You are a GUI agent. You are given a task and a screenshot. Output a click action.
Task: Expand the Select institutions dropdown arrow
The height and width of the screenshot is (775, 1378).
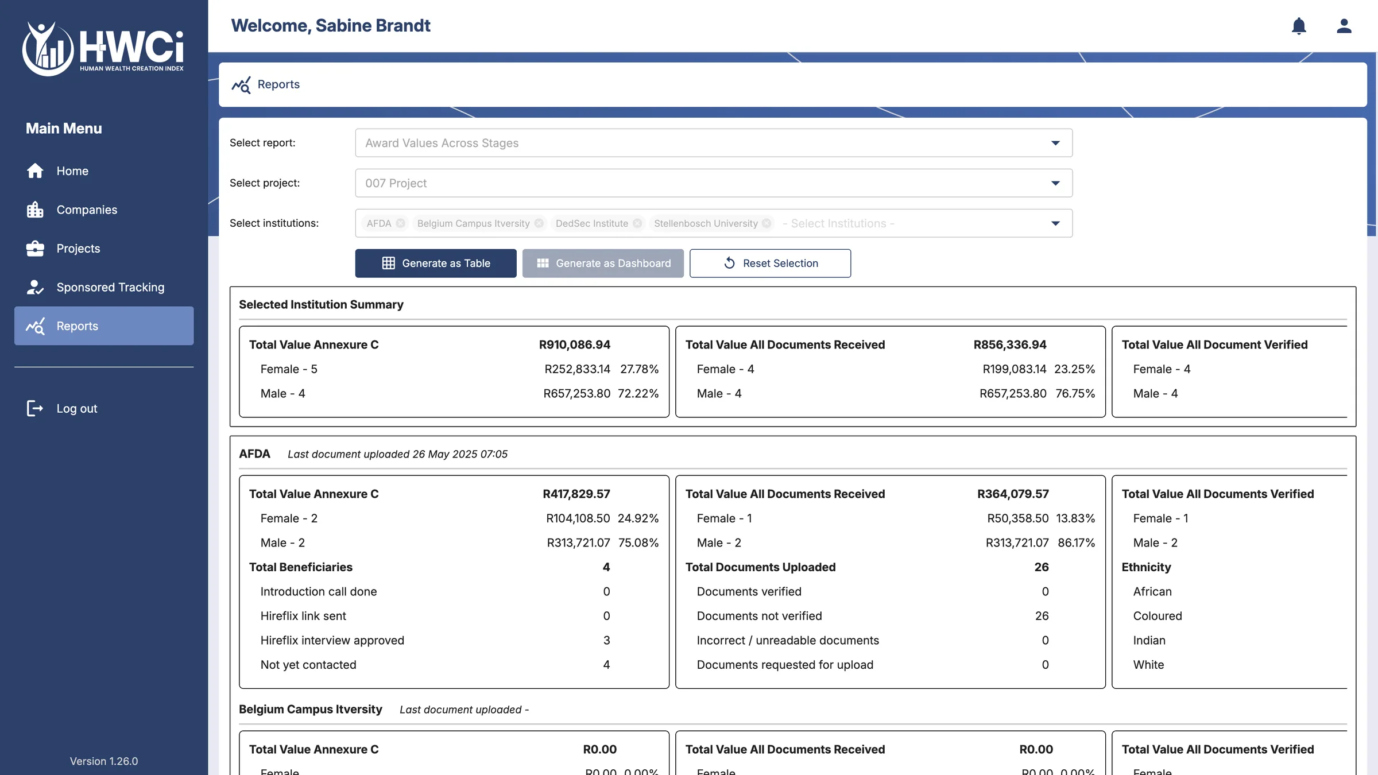tap(1055, 223)
